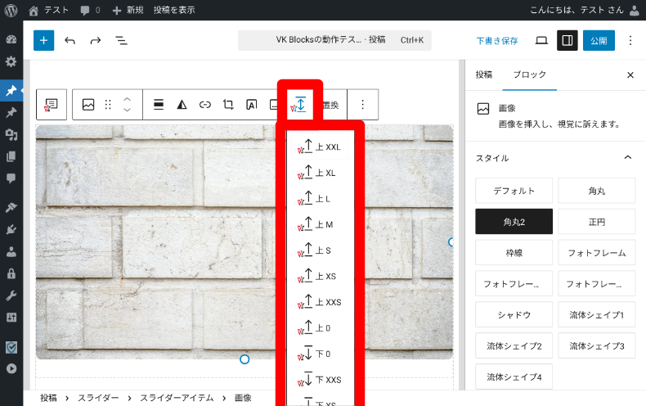Go to the テスト site home
Screen dimensions: 646x406
pyautogui.click(x=48, y=11)
